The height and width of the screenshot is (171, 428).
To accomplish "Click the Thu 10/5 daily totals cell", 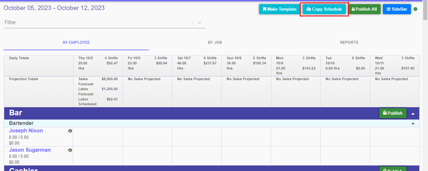I will point(98,66).
